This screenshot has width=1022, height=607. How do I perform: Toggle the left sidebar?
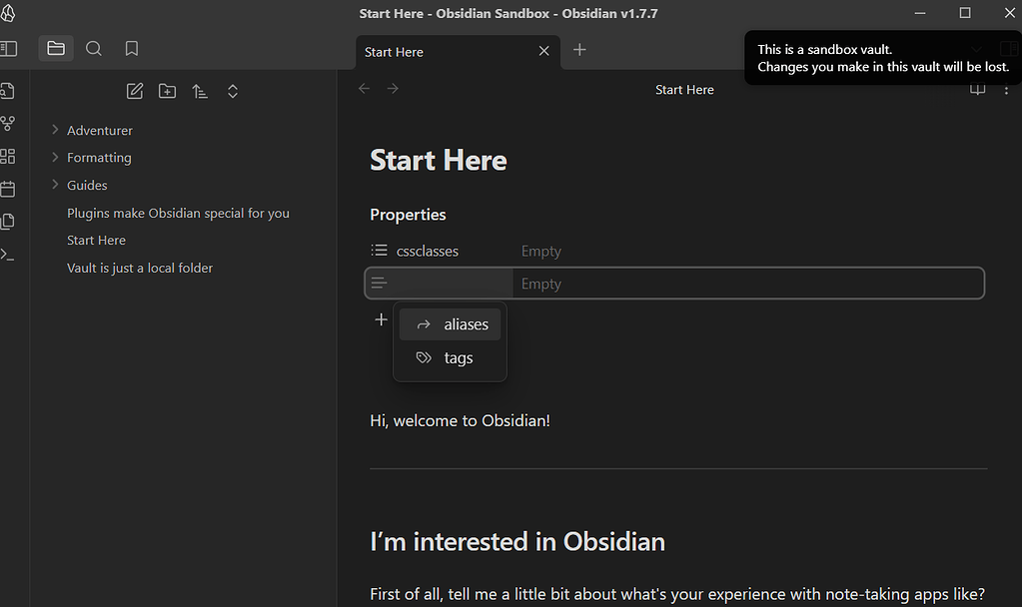[x=12, y=48]
